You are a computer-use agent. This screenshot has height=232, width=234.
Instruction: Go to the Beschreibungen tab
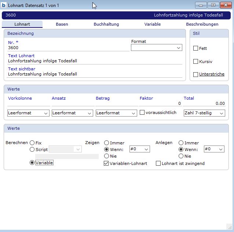202,24
